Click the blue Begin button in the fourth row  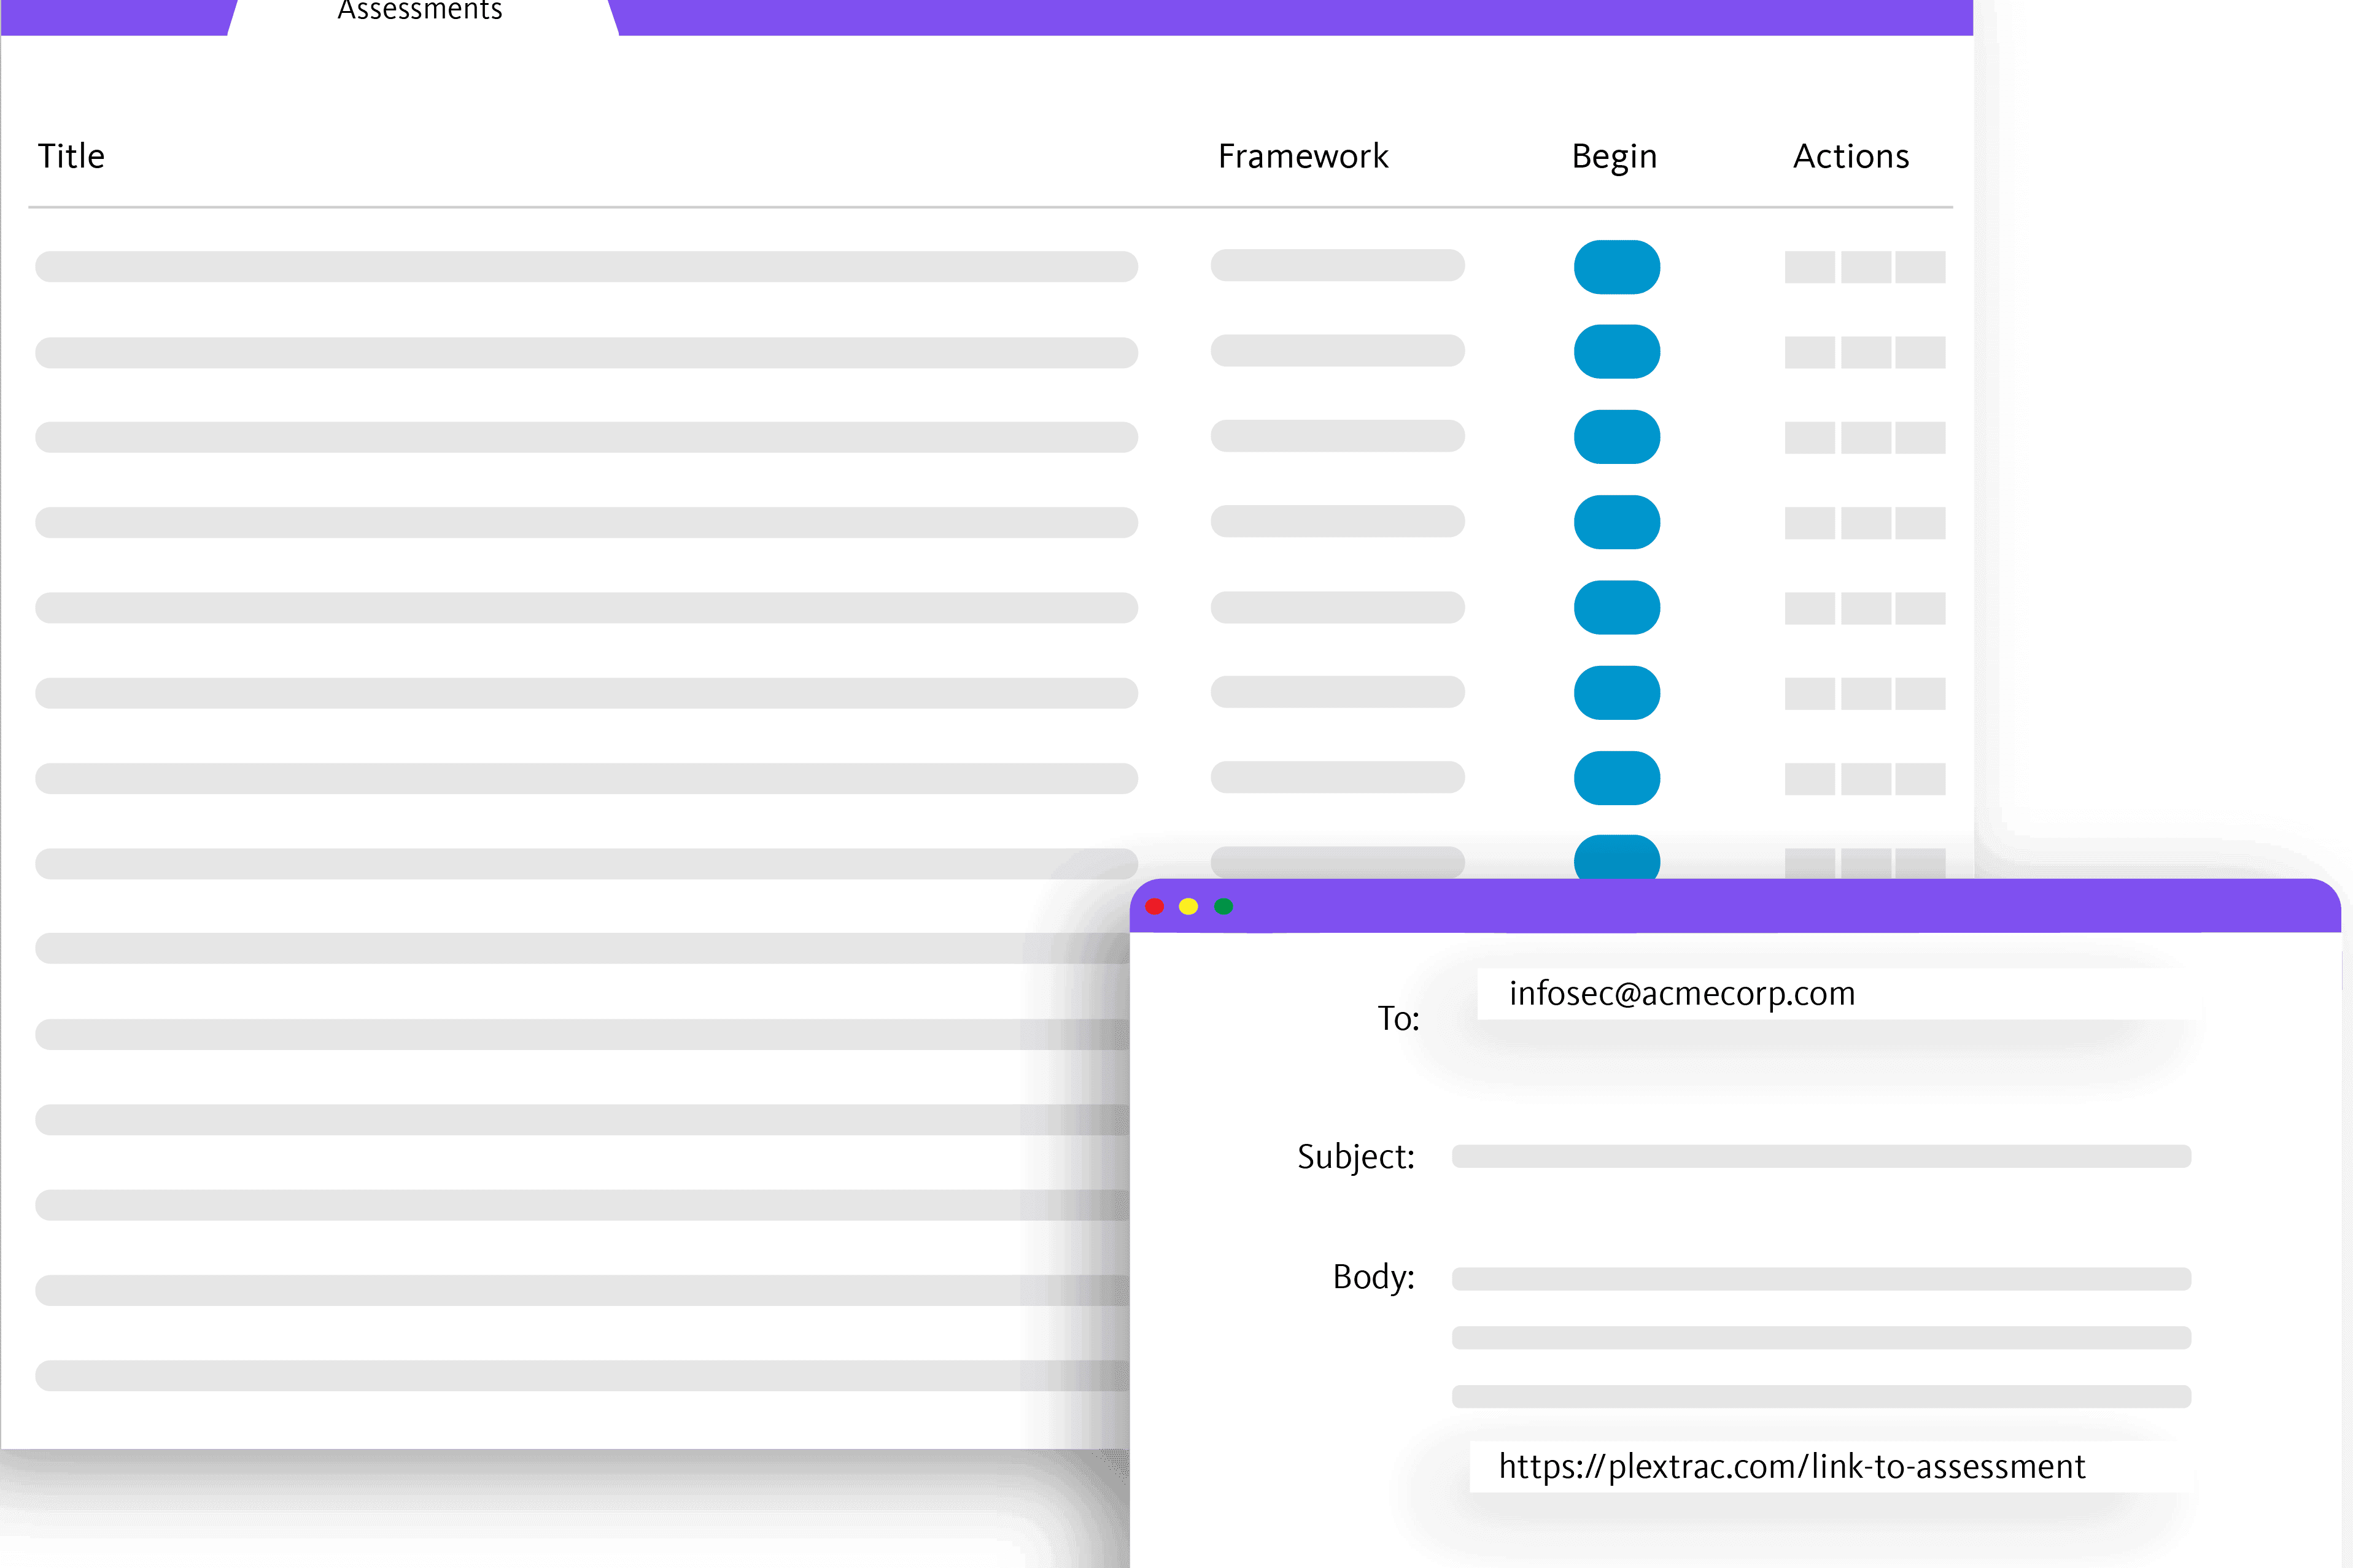coord(1617,522)
